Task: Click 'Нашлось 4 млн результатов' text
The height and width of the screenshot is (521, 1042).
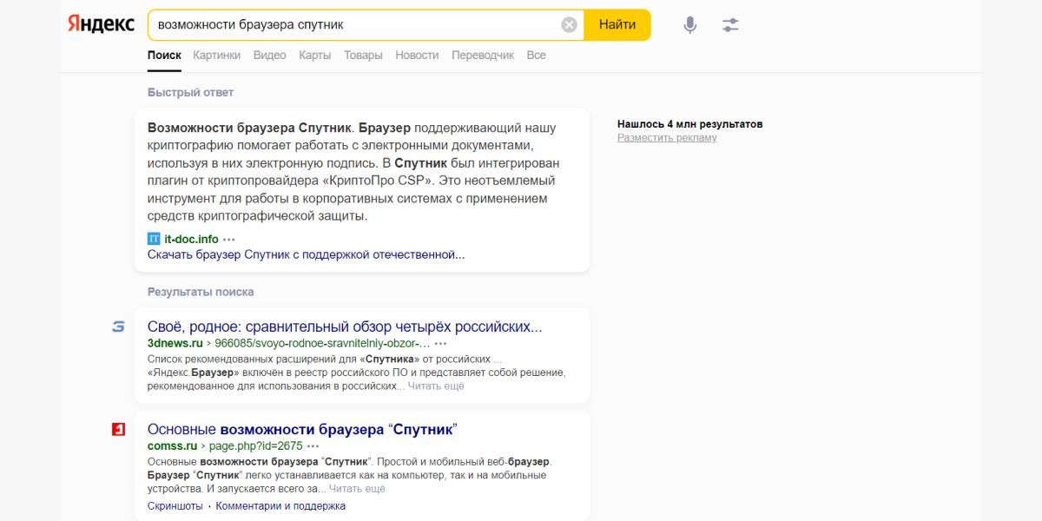Action: tap(690, 124)
